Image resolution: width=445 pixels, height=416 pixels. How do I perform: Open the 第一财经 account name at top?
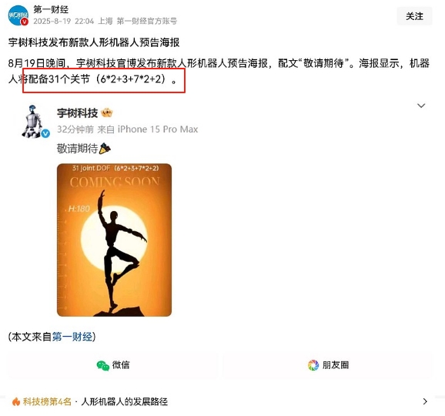pos(51,10)
